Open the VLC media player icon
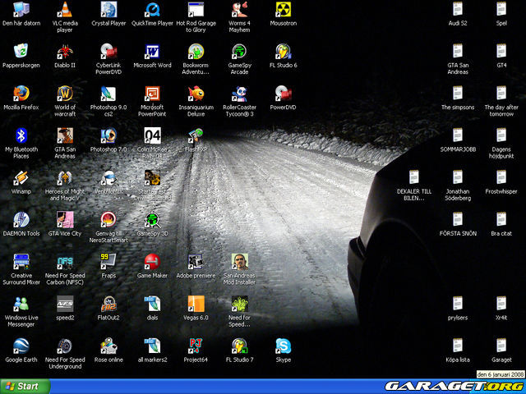Viewport: 526px width, 394px height. (x=65, y=11)
